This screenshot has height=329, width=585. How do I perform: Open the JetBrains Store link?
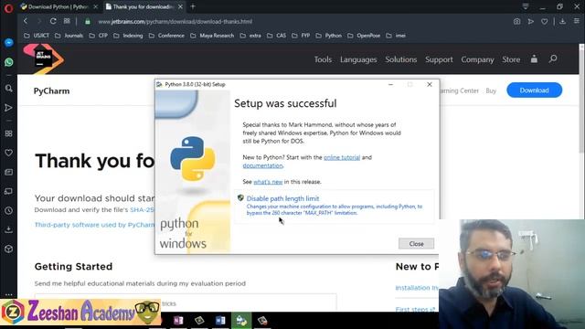coord(511,59)
